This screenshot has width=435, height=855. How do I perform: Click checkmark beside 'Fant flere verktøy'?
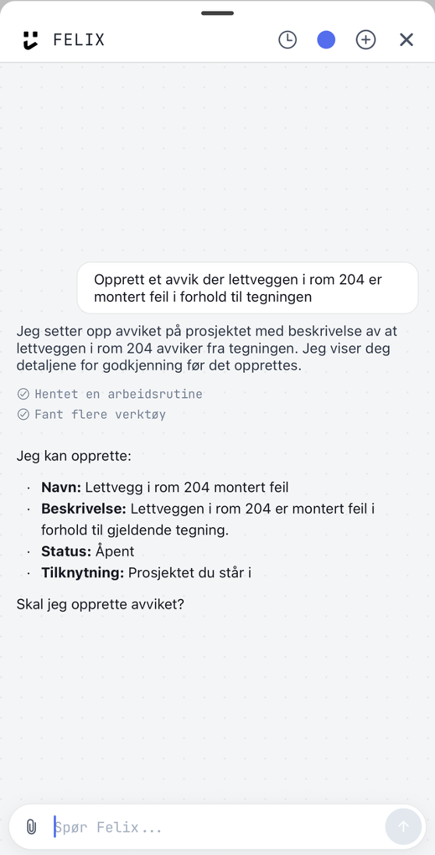[x=23, y=414]
